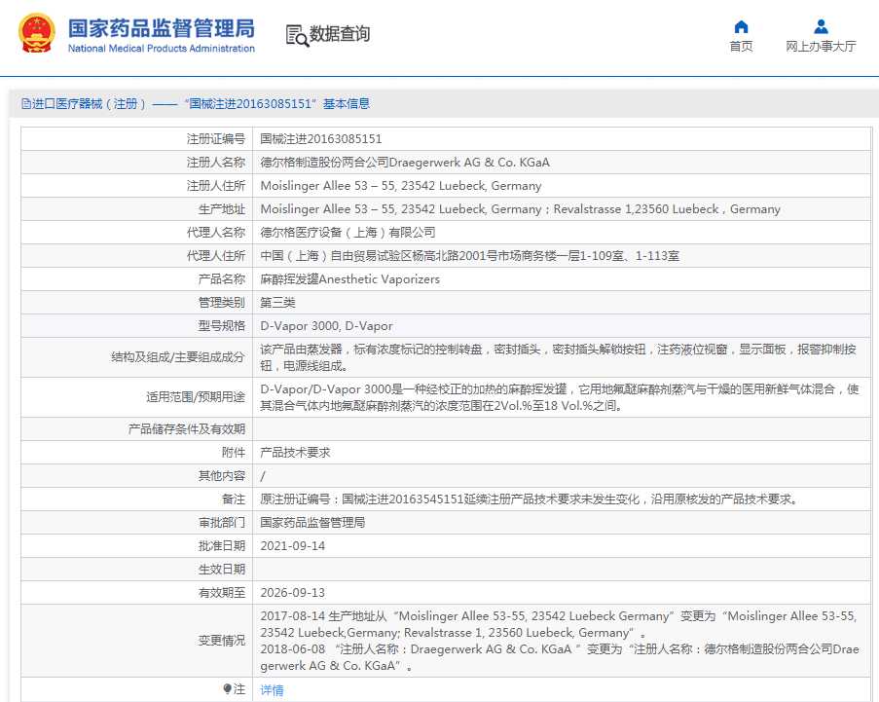This screenshot has width=879, height=702.
Task: Click the 注册人住所 row label
Action: 216,186
